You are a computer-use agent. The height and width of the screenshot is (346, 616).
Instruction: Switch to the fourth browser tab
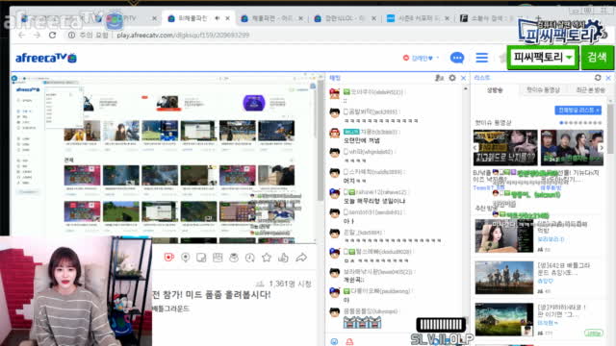click(271, 18)
